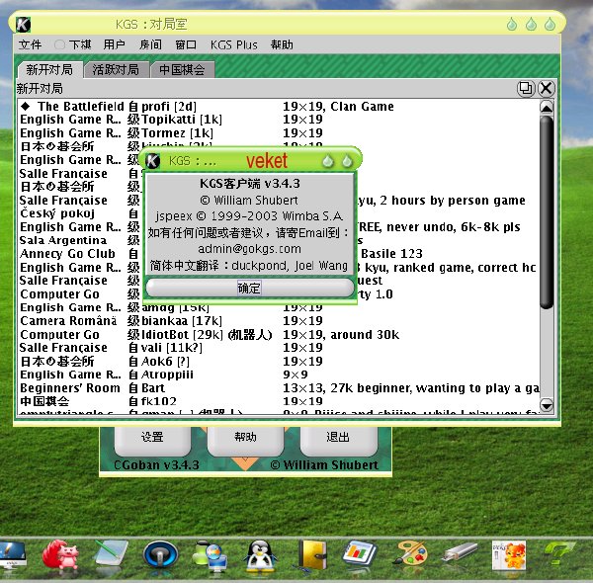The width and height of the screenshot is (593, 583).
Task: Click the 设置 button in the CGoban window
Action: coord(152,438)
